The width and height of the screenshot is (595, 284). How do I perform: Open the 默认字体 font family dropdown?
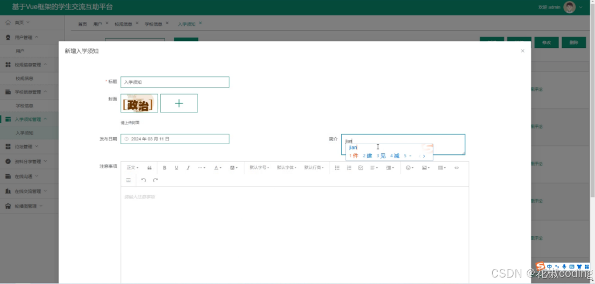coord(287,168)
